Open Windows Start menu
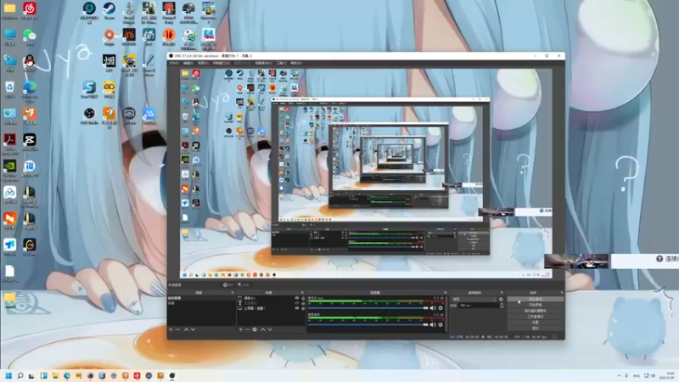 click(x=8, y=375)
